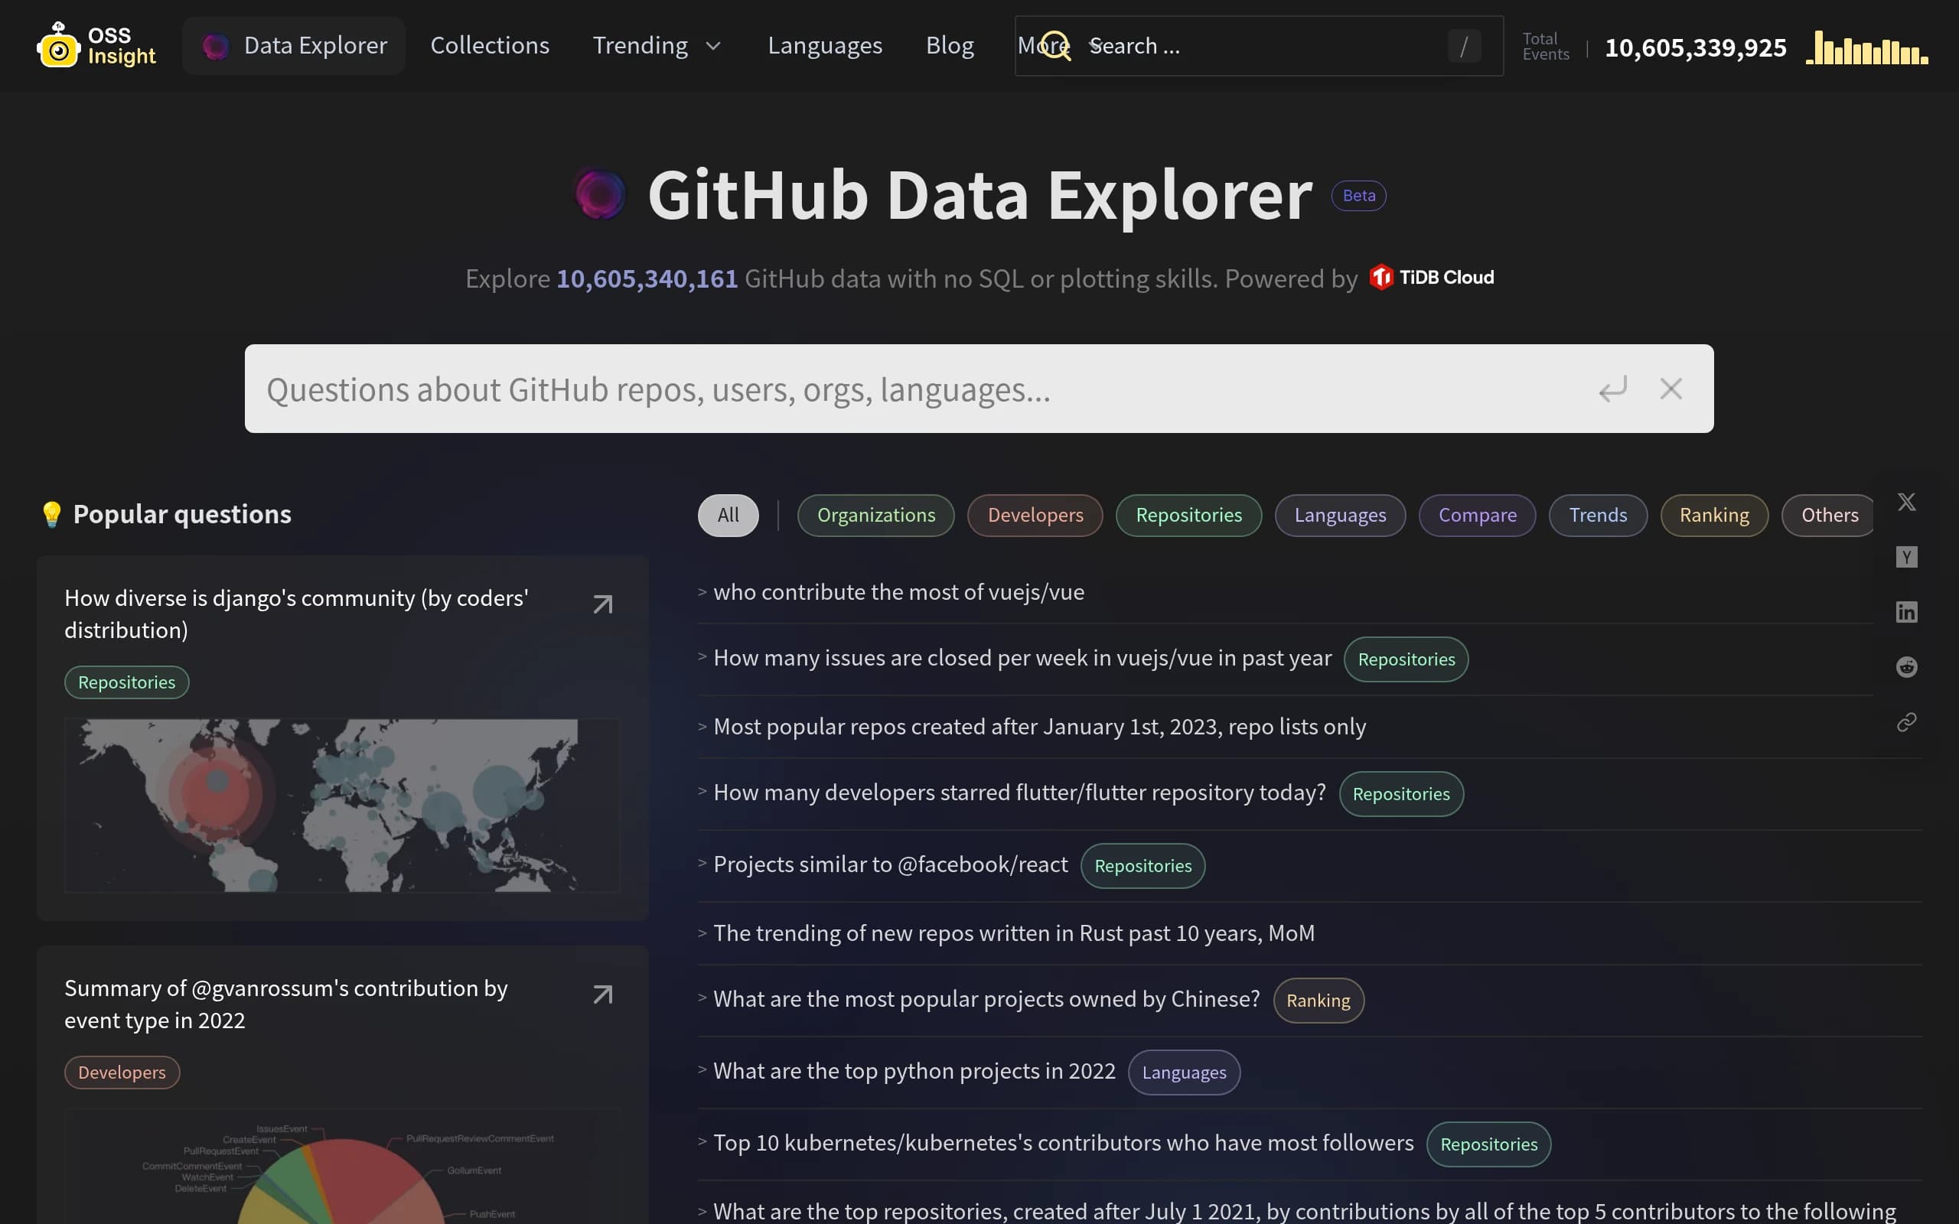Open 'How many issues are closed per week' question

click(1022, 658)
